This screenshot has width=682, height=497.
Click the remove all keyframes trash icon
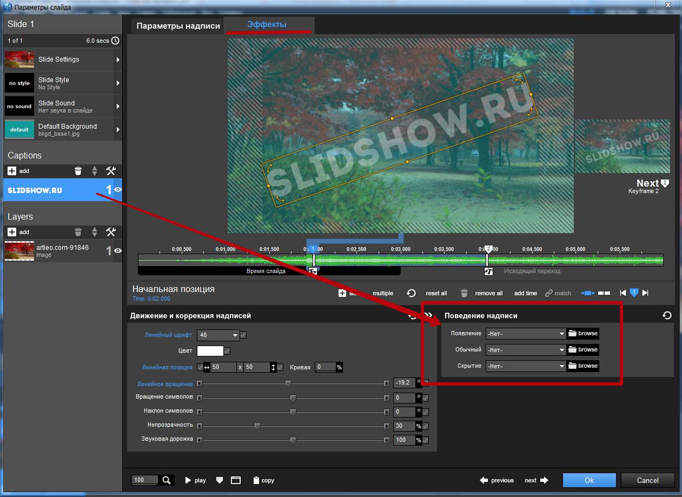tap(464, 293)
